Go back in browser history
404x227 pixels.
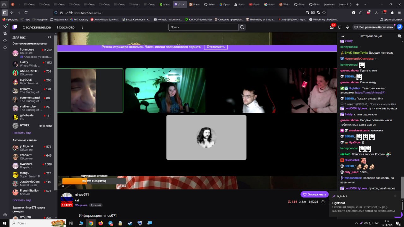click(x=12, y=13)
